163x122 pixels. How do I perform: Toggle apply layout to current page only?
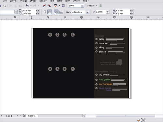(x=61, y=12)
